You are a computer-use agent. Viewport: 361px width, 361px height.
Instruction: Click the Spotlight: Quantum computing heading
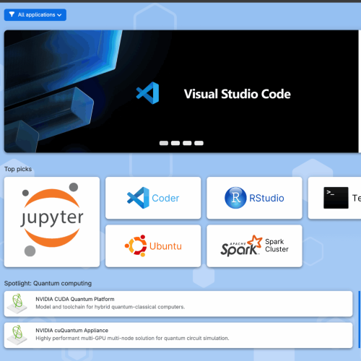tap(48, 283)
